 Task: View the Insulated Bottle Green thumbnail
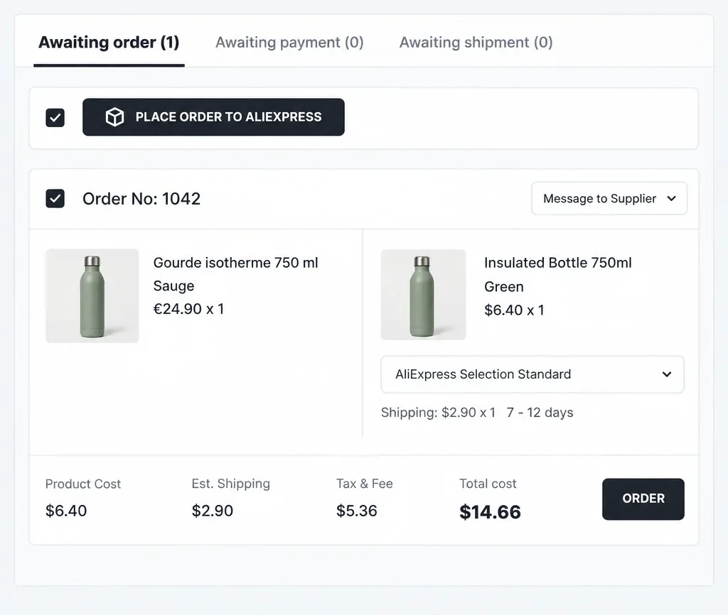pos(424,295)
